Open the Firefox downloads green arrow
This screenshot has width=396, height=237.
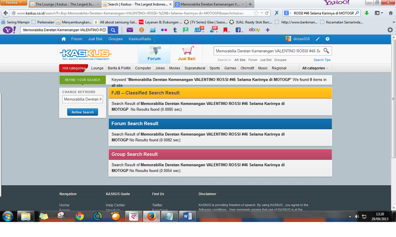pyautogui.click(x=367, y=13)
